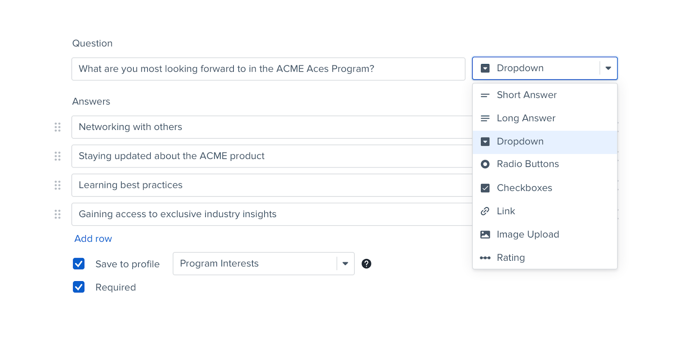Click the drag handle beside Gaining access answer
Screen dimensions: 679x345
click(x=58, y=214)
